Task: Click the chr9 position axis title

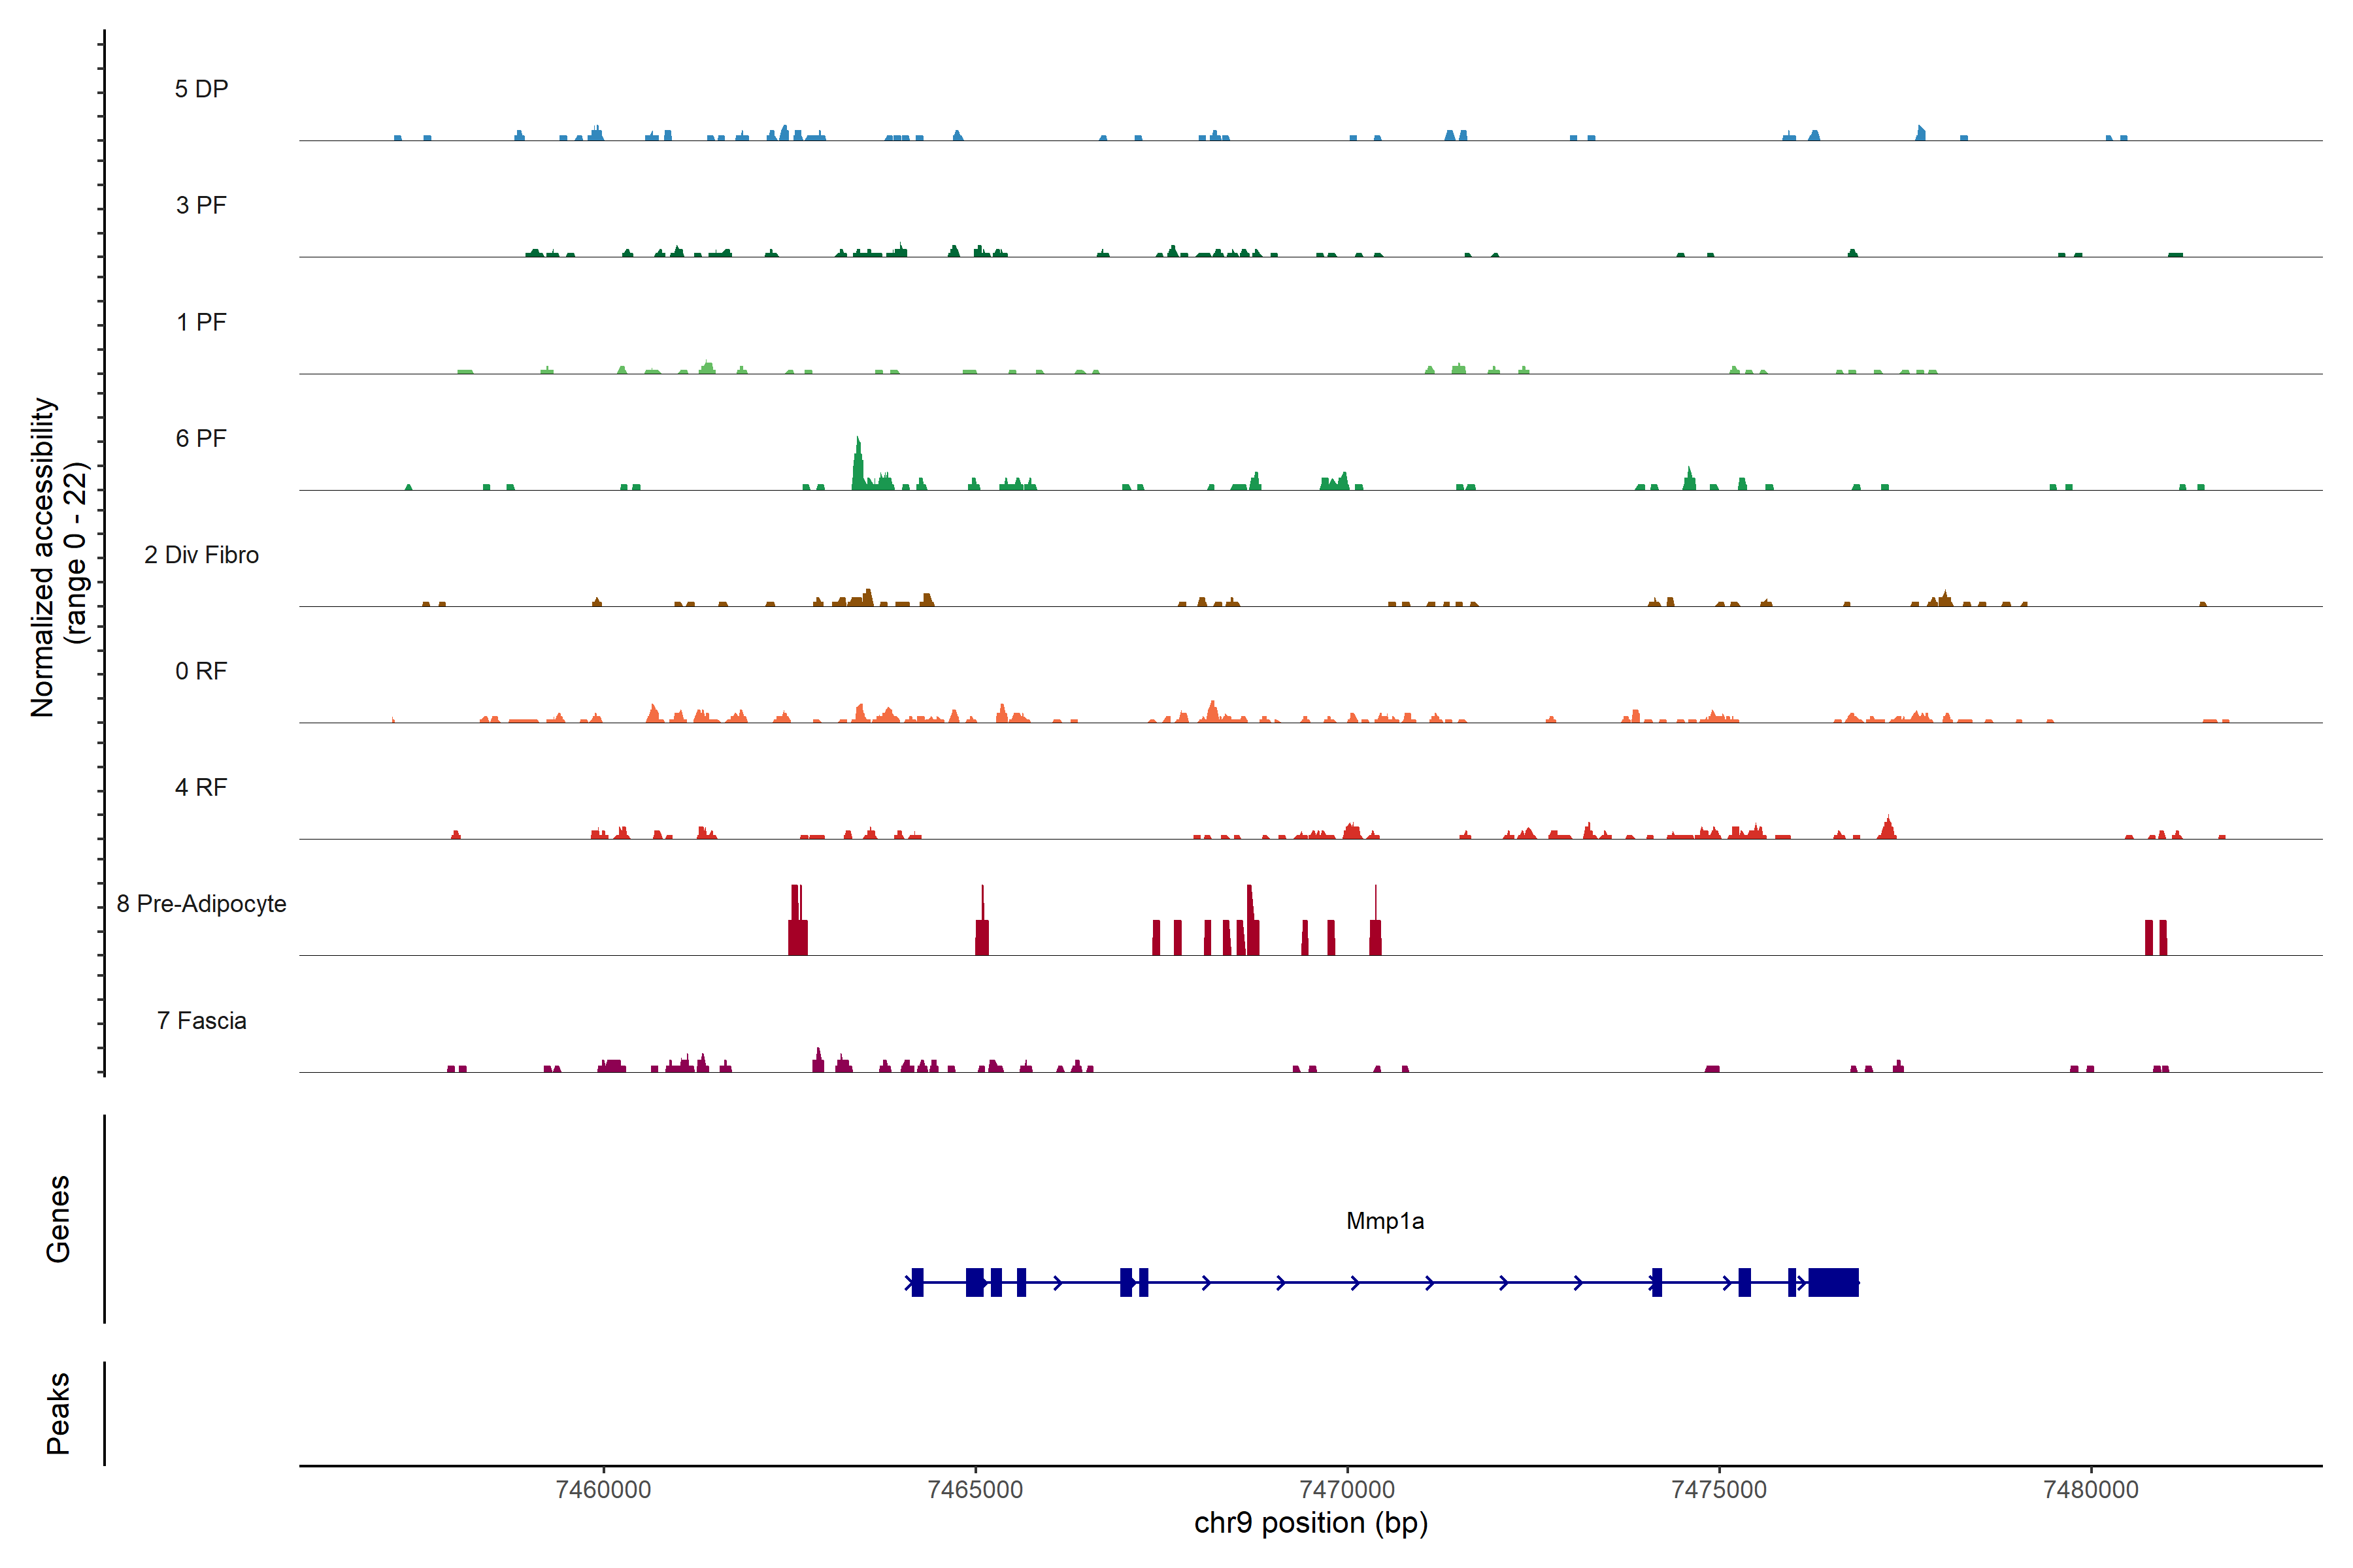Action: 1310,1523
